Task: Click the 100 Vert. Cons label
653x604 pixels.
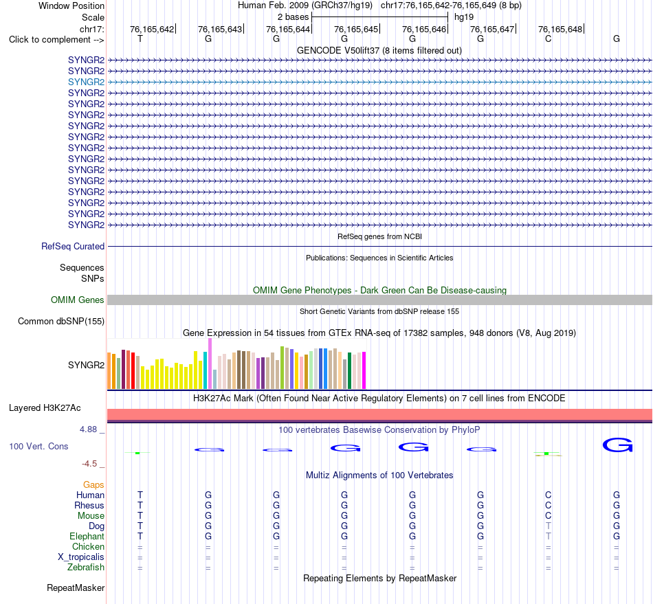Action: (x=38, y=446)
